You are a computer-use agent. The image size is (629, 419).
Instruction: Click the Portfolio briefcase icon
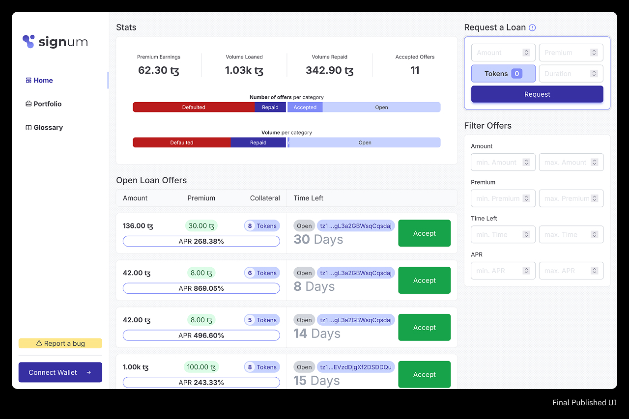pos(29,104)
